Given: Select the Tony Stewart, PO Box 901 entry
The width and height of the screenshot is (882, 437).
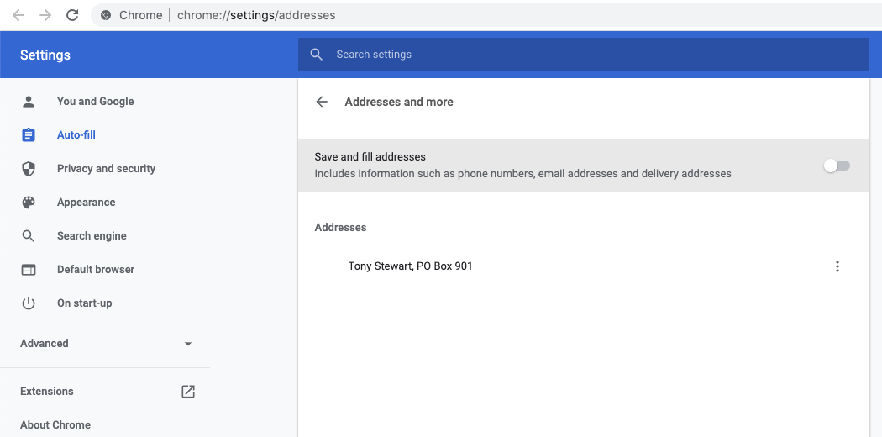Looking at the screenshot, I should pyautogui.click(x=410, y=266).
